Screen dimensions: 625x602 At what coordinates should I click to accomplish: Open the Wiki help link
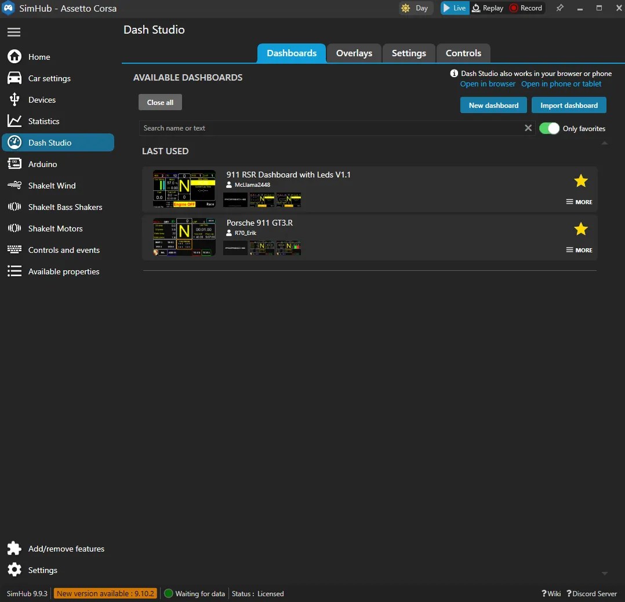551,594
